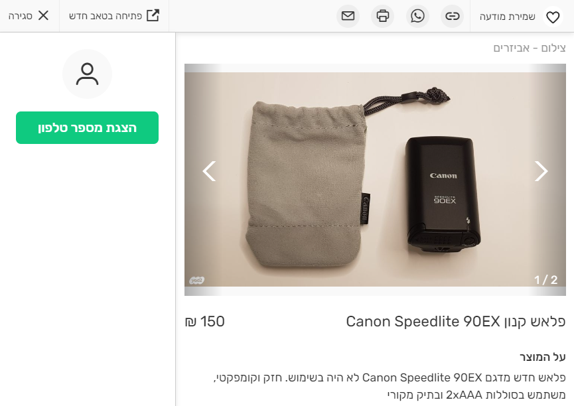This screenshot has height=406, width=574.
Task: Click the 150 ₪ price
Action: (204, 322)
